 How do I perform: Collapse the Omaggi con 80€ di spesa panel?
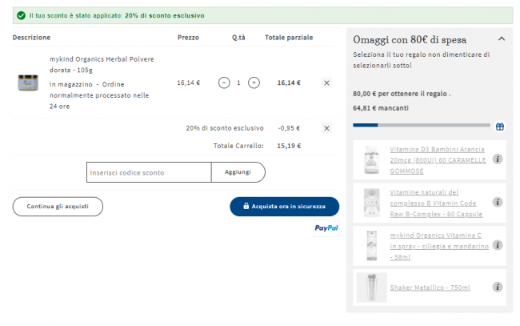502,38
